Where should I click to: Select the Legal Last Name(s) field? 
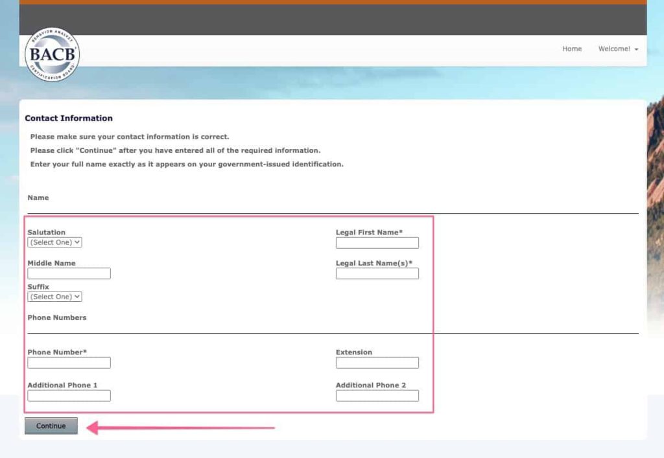pyautogui.click(x=377, y=273)
